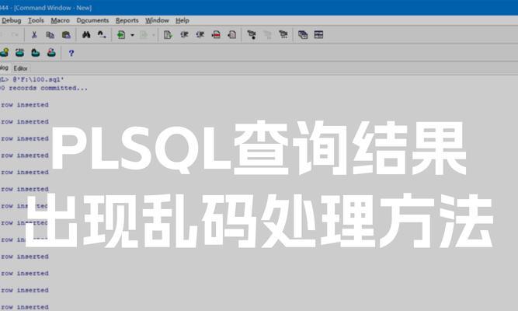
Task: Expand the greyed forward history dropdown arrow
Action: [154, 35]
